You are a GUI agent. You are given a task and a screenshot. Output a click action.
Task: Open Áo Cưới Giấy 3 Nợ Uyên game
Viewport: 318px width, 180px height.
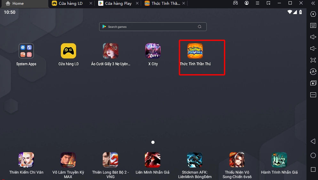tap(110, 51)
